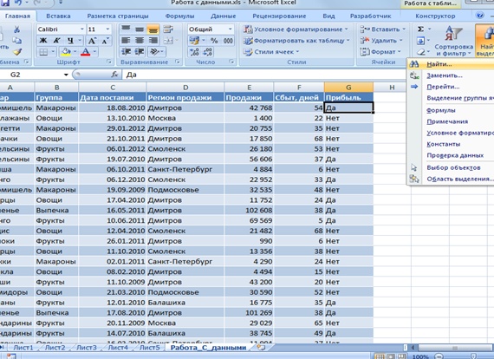
Task: Toggle bold formatting (Ж) button
Action: [x=42, y=41]
